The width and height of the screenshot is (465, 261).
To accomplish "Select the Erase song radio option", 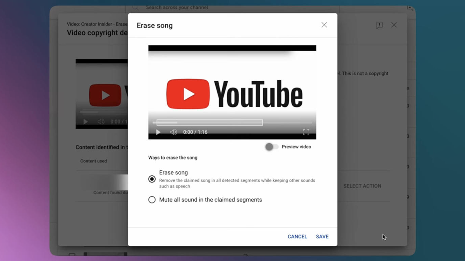I will tap(152, 179).
